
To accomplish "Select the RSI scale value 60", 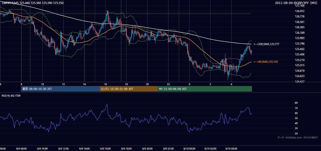I will (296, 113).
